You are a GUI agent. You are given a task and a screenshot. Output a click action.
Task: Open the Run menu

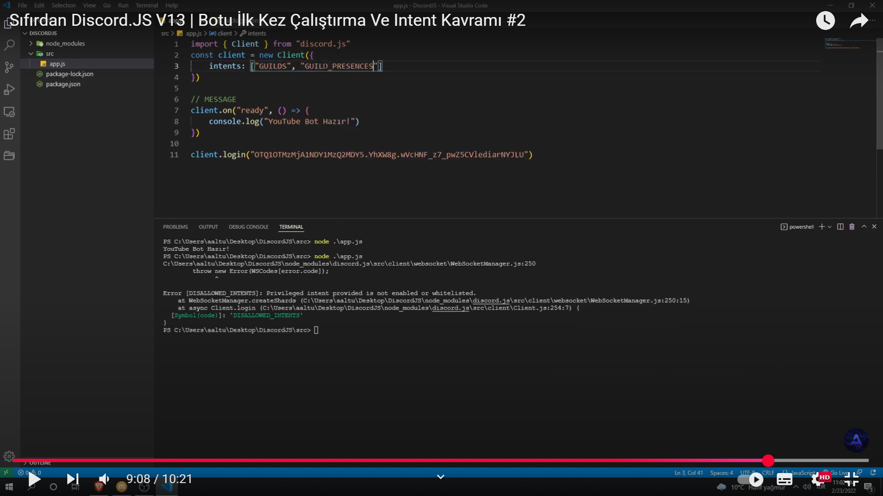coord(123,5)
